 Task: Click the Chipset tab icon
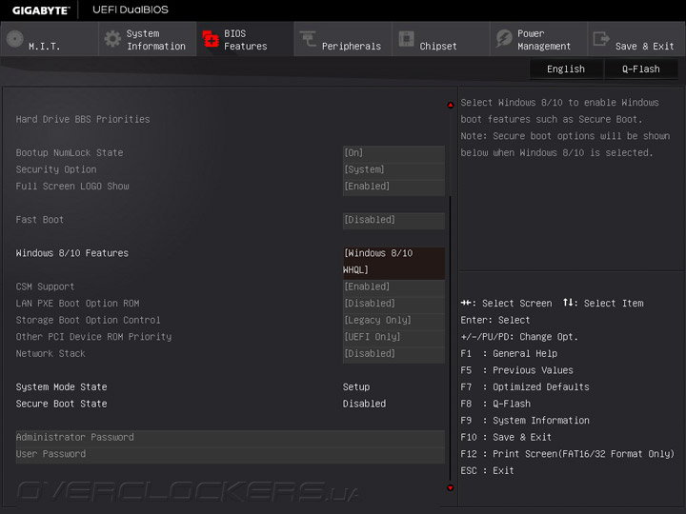pos(406,39)
